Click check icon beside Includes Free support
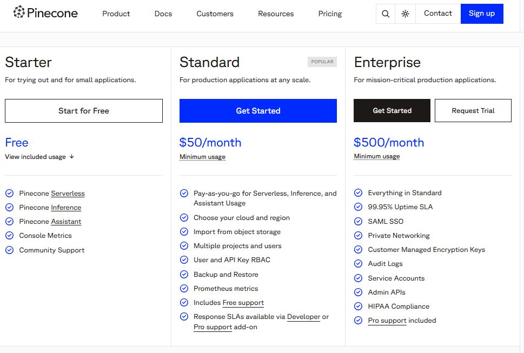Viewport: 524px width, 353px height. pyautogui.click(x=184, y=303)
